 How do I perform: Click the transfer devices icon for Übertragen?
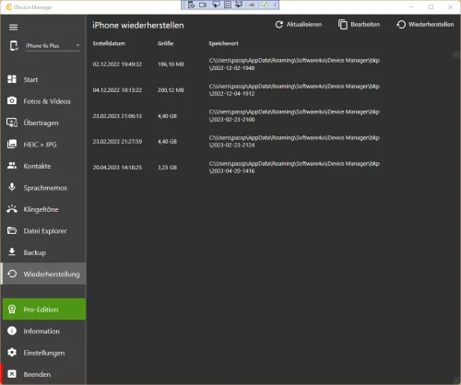tap(12, 122)
